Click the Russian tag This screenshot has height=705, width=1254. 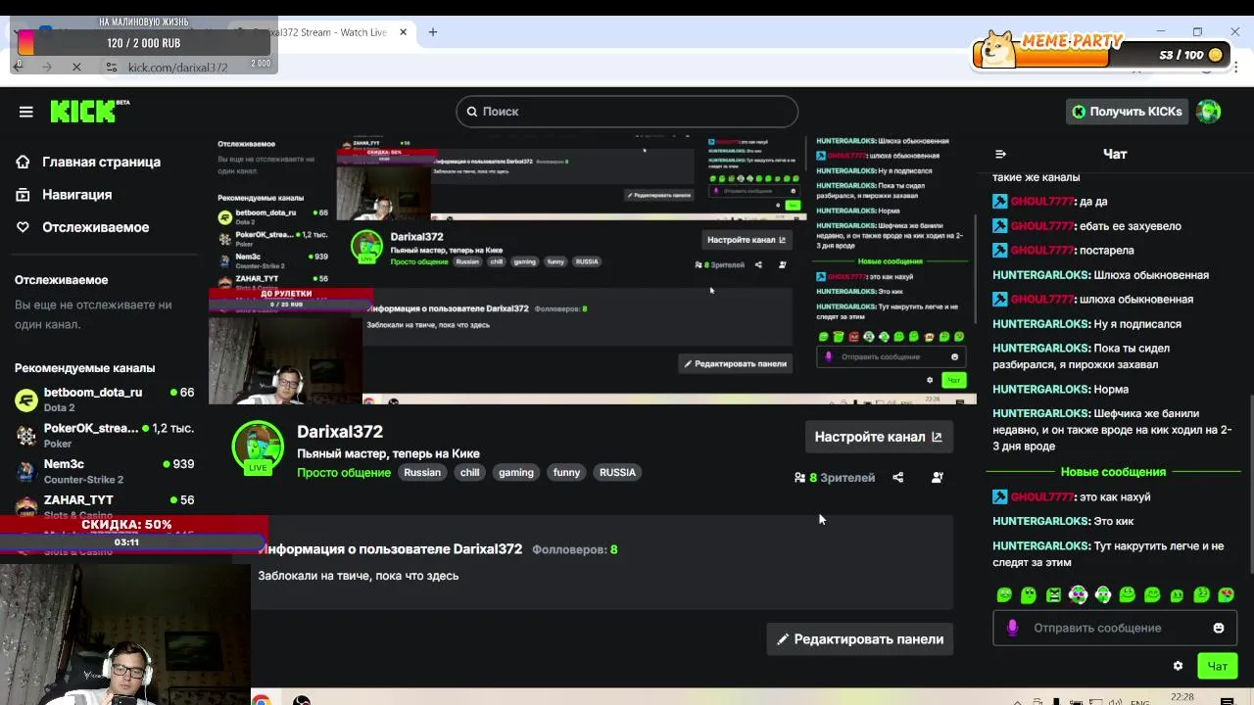tap(422, 472)
